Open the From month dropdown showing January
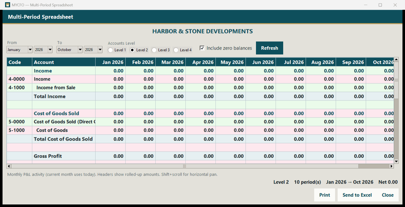The width and height of the screenshot is (405, 207). pyautogui.click(x=20, y=50)
